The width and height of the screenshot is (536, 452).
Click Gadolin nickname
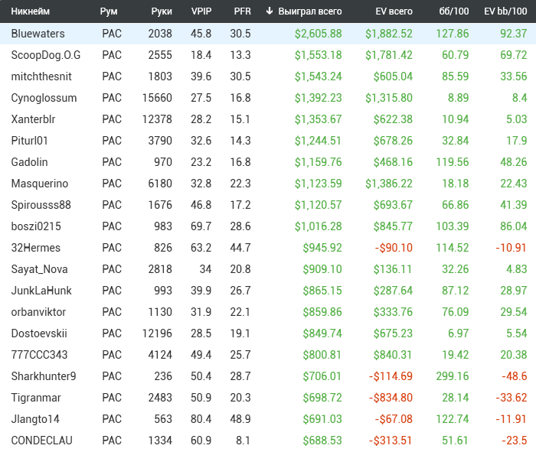tap(29, 162)
